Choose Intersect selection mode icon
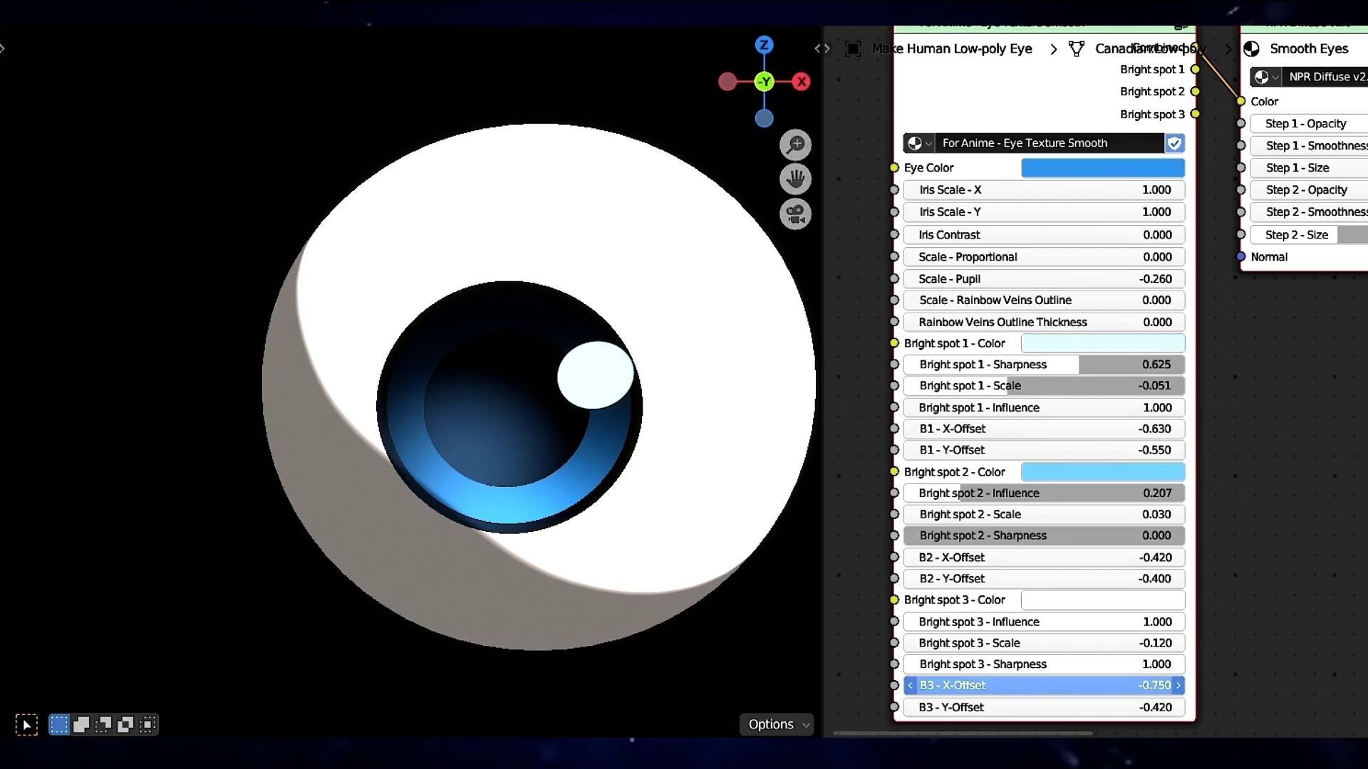 click(147, 725)
